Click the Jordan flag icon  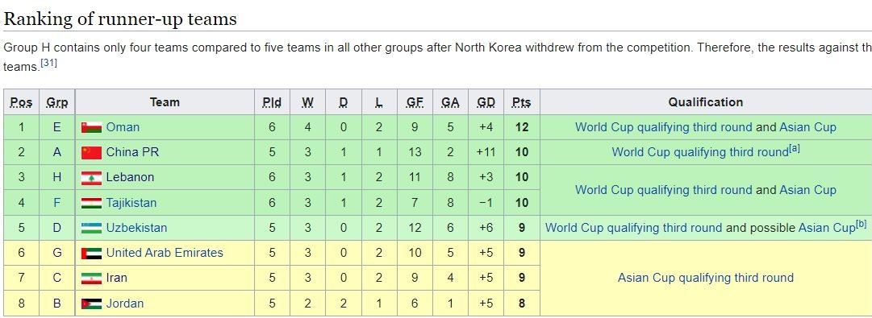click(91, 304)
